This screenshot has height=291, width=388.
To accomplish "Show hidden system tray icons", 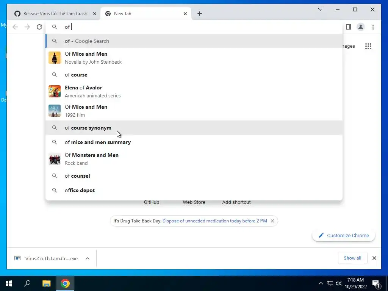I will pyautogui.click(x=321, y=283).
